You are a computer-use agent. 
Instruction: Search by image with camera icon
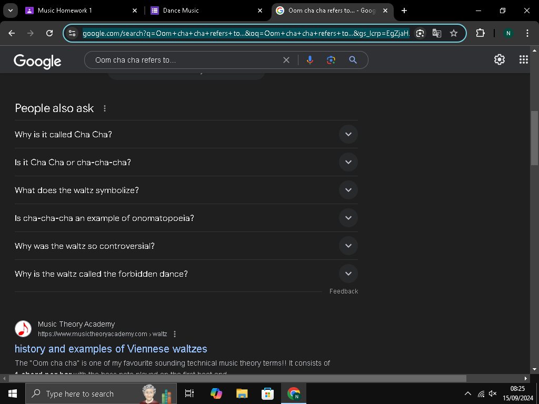[331, 60]
